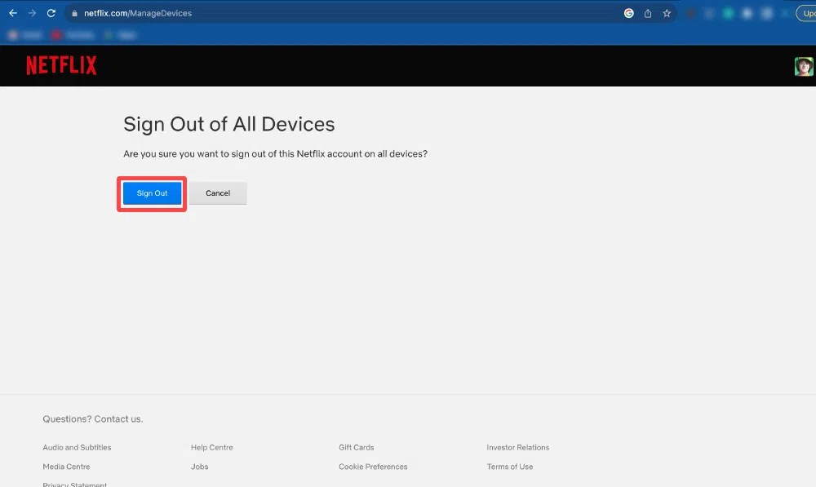
Task: Reload the current page
Action: (x=51, y=13)
